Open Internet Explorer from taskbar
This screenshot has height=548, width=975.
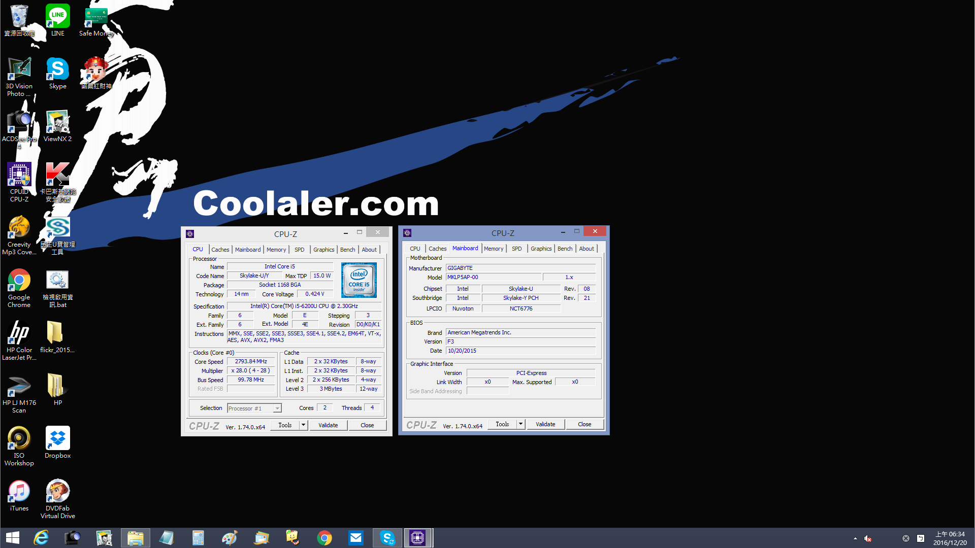41,538
